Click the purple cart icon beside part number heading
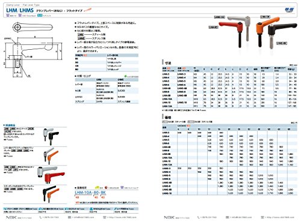The height and width of the screenshot is (222, 301). (122, 188)
